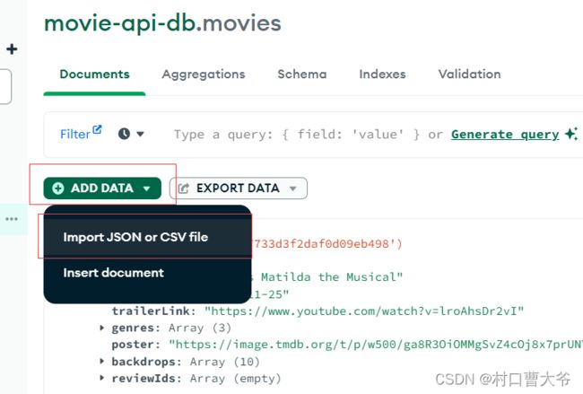
Task: Open the Indexes tab
Action: click(382, 74)
